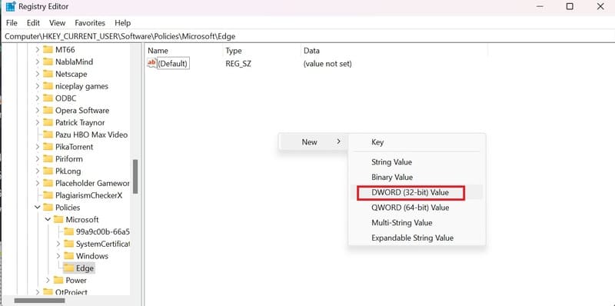Click the Pazu HBO Max Video folder icon

(x=48, y=135)
